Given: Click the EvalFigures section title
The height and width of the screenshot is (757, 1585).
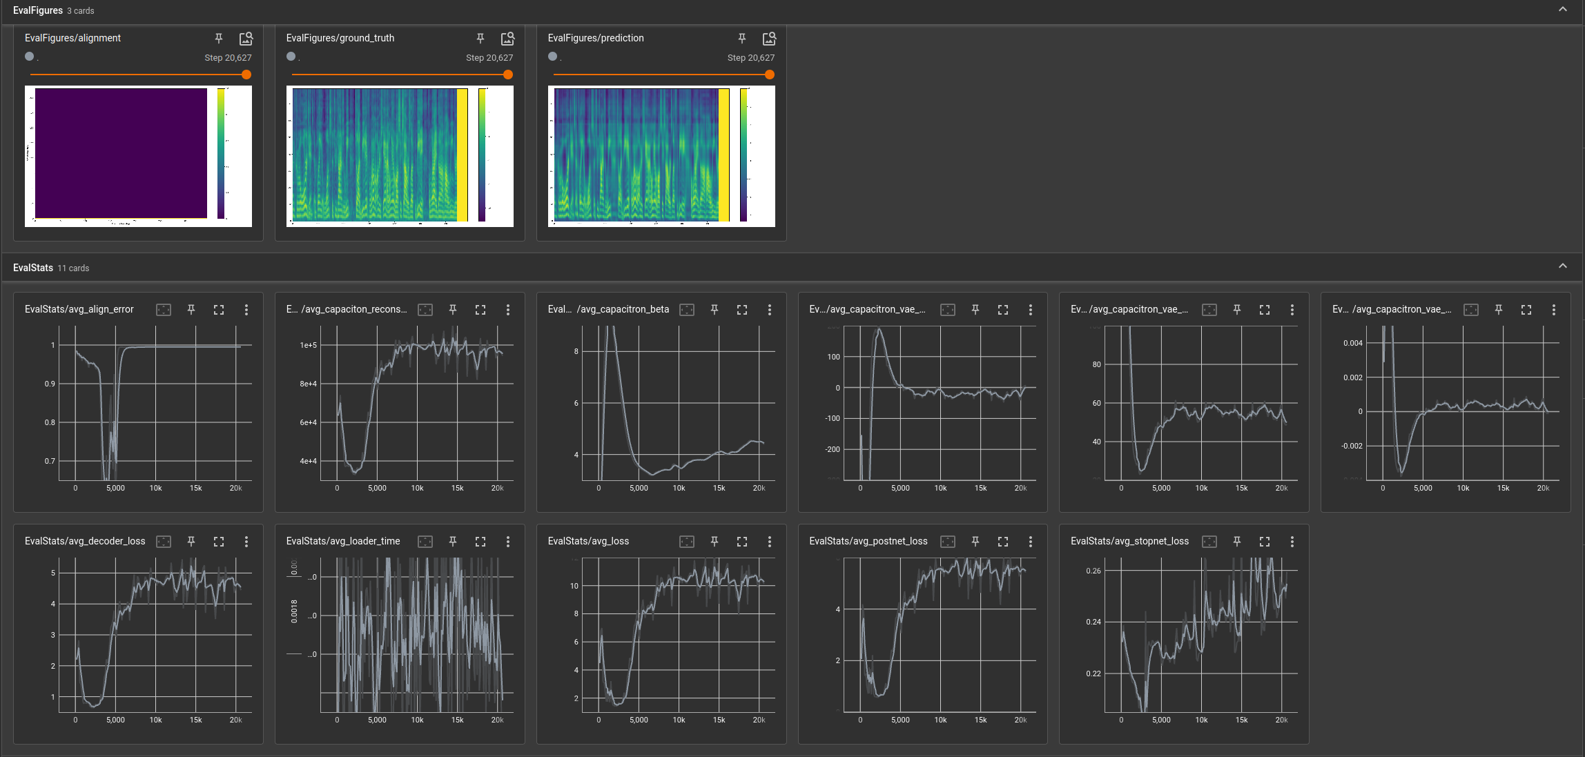Looking at the screenshot, I should 38,10.
